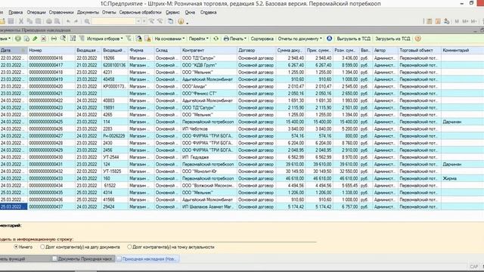The width and height of the screenshot is (484, 272).
Task: Open Отчеты по документу dropdown
Action: tap(299, 39)
